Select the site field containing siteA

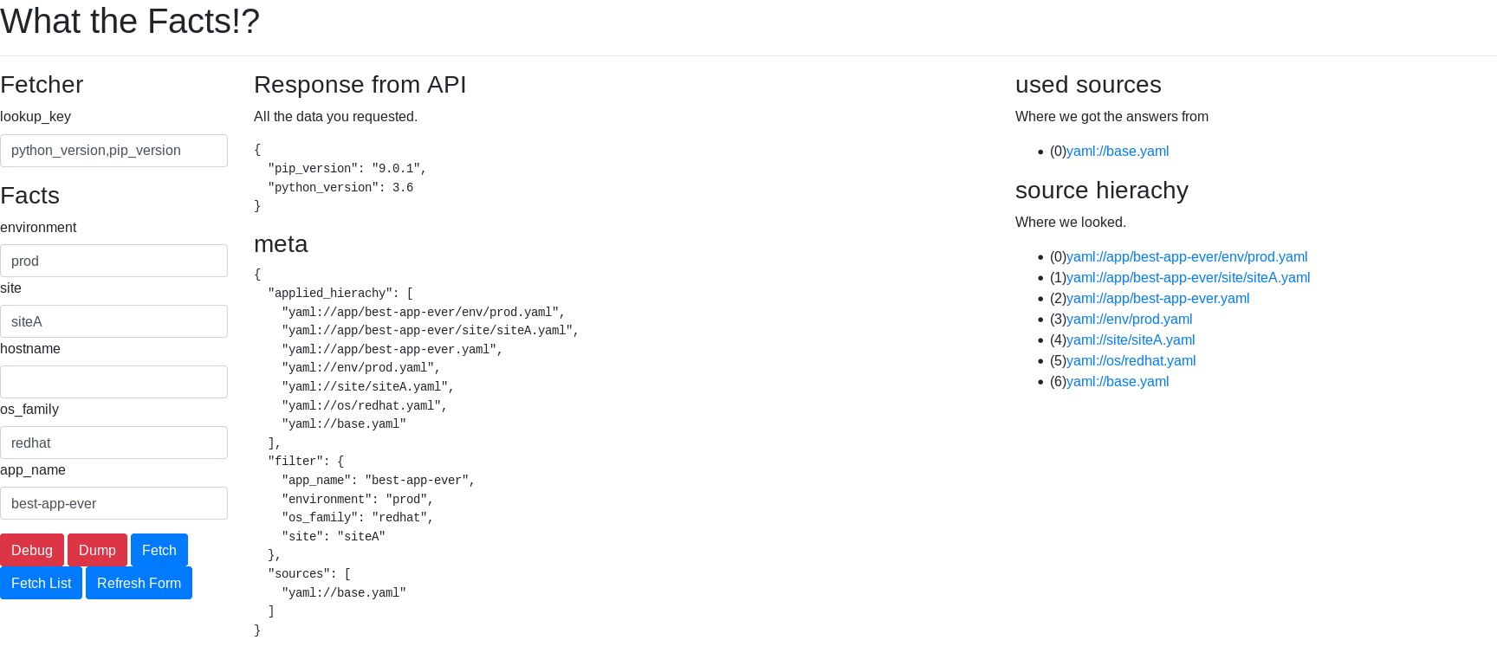tap(113, 321)
